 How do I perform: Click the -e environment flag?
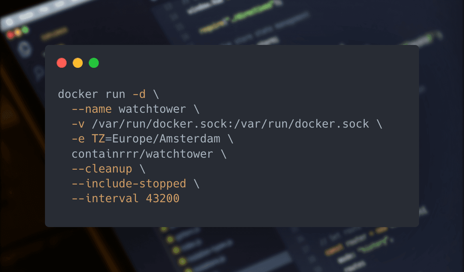[77, 138]
